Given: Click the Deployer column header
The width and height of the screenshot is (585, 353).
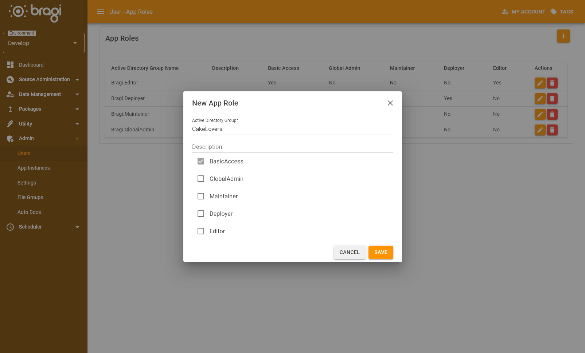Looking at the screenshot, I should 454,68.
